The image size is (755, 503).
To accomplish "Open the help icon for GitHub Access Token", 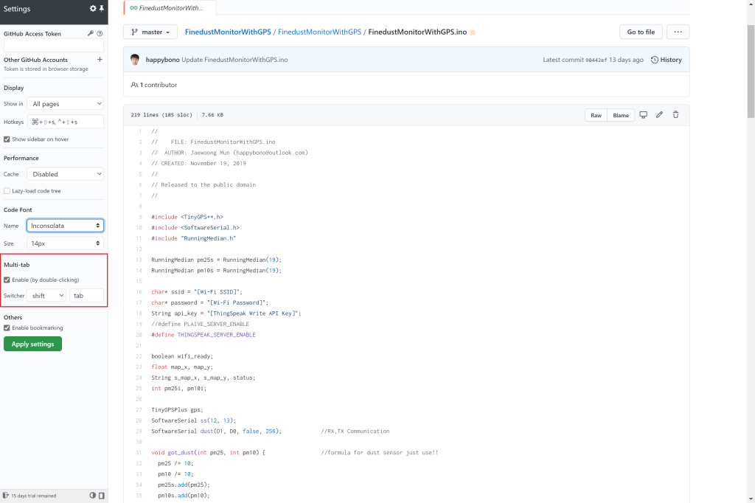I will [100, 34].
